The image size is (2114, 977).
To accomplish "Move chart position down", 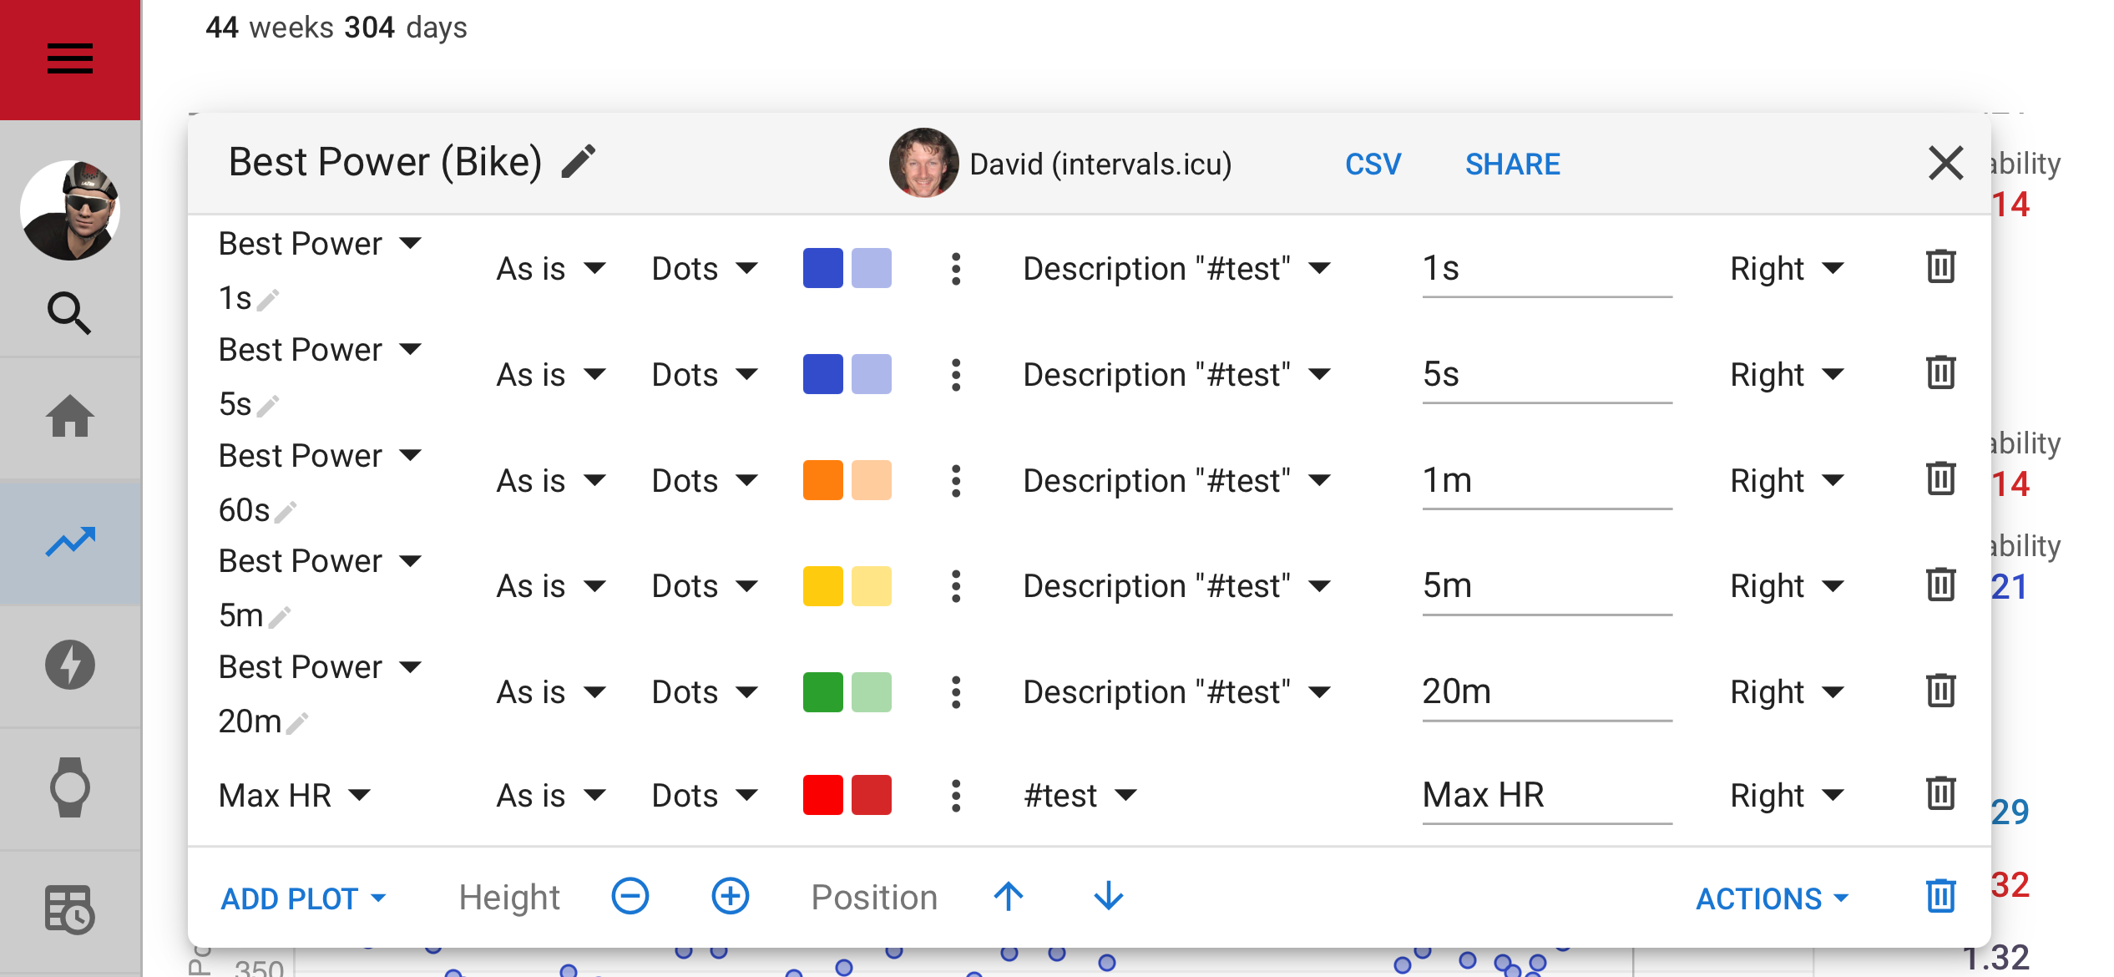I will [1108, 897].
